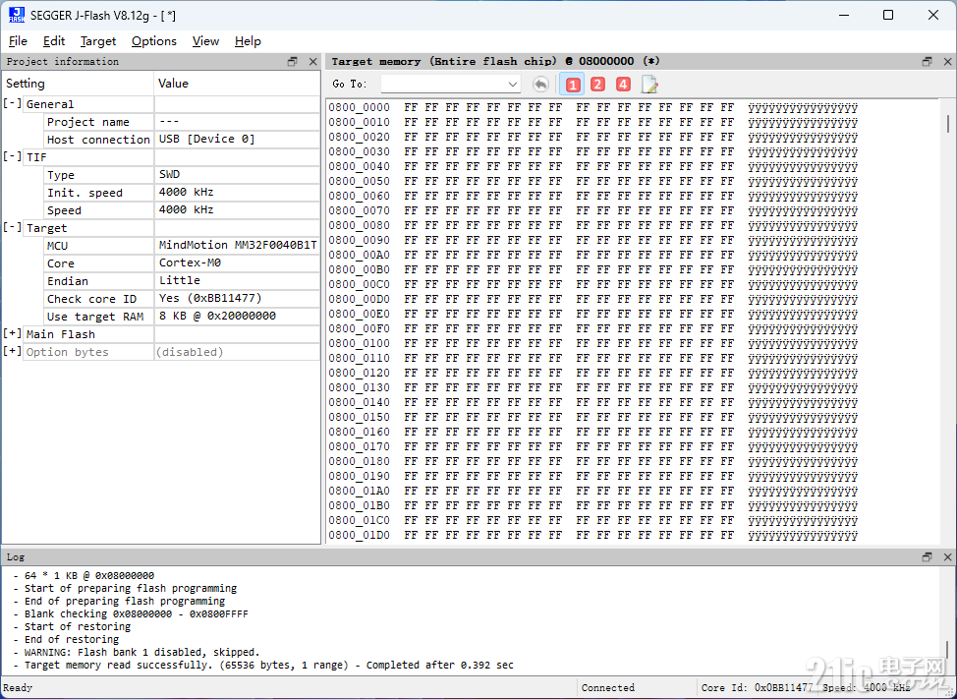The height and width of the screenshot is (699, 957).
Task: Open the Help menu
Action: click(248, 41)
